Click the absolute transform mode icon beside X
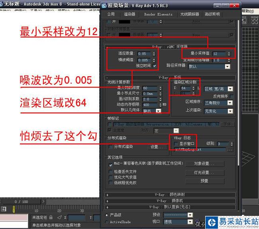 pyautogui.click(x=59, y=217)
